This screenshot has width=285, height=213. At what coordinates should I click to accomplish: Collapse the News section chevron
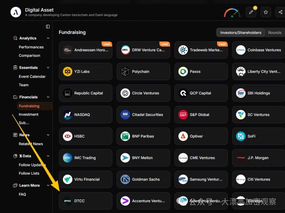[48, 135]
